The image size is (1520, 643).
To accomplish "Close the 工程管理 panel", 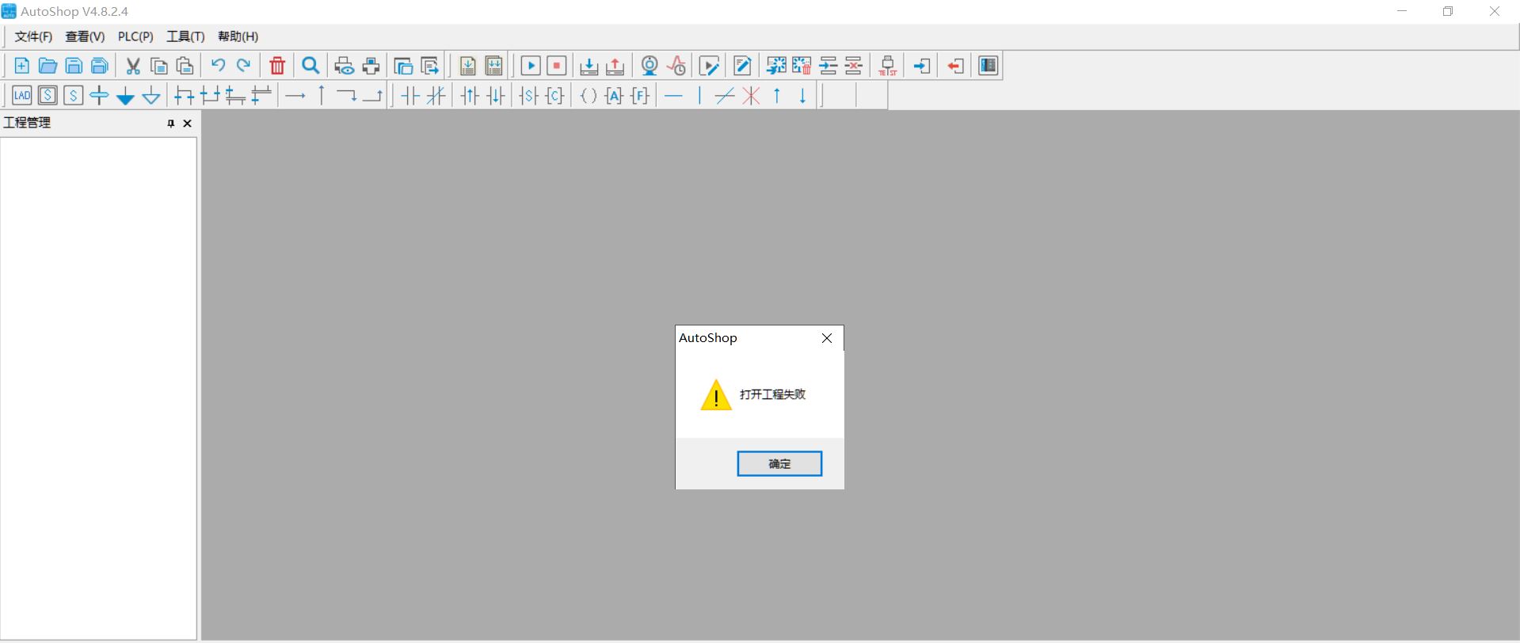I will [x=188, y=124].
